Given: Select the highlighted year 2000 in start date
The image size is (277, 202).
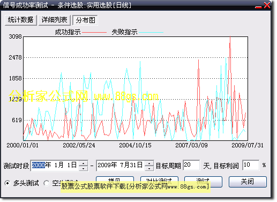Looking at the screenshot, I should pyautogui.click(x=39, y=165).
